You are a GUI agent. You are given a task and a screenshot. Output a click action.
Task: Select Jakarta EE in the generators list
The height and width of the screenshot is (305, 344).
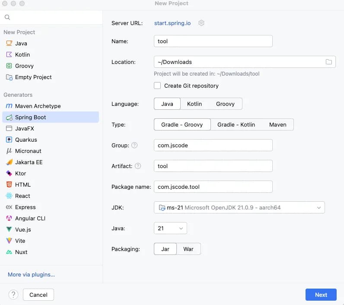[51, 162]
